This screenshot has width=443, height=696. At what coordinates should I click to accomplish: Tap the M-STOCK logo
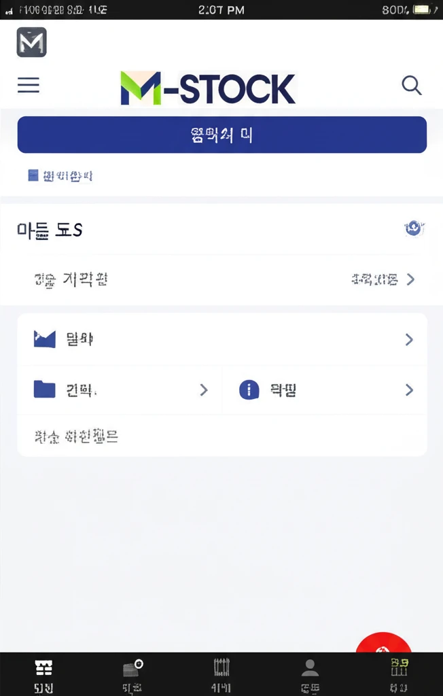coord(208,86)
